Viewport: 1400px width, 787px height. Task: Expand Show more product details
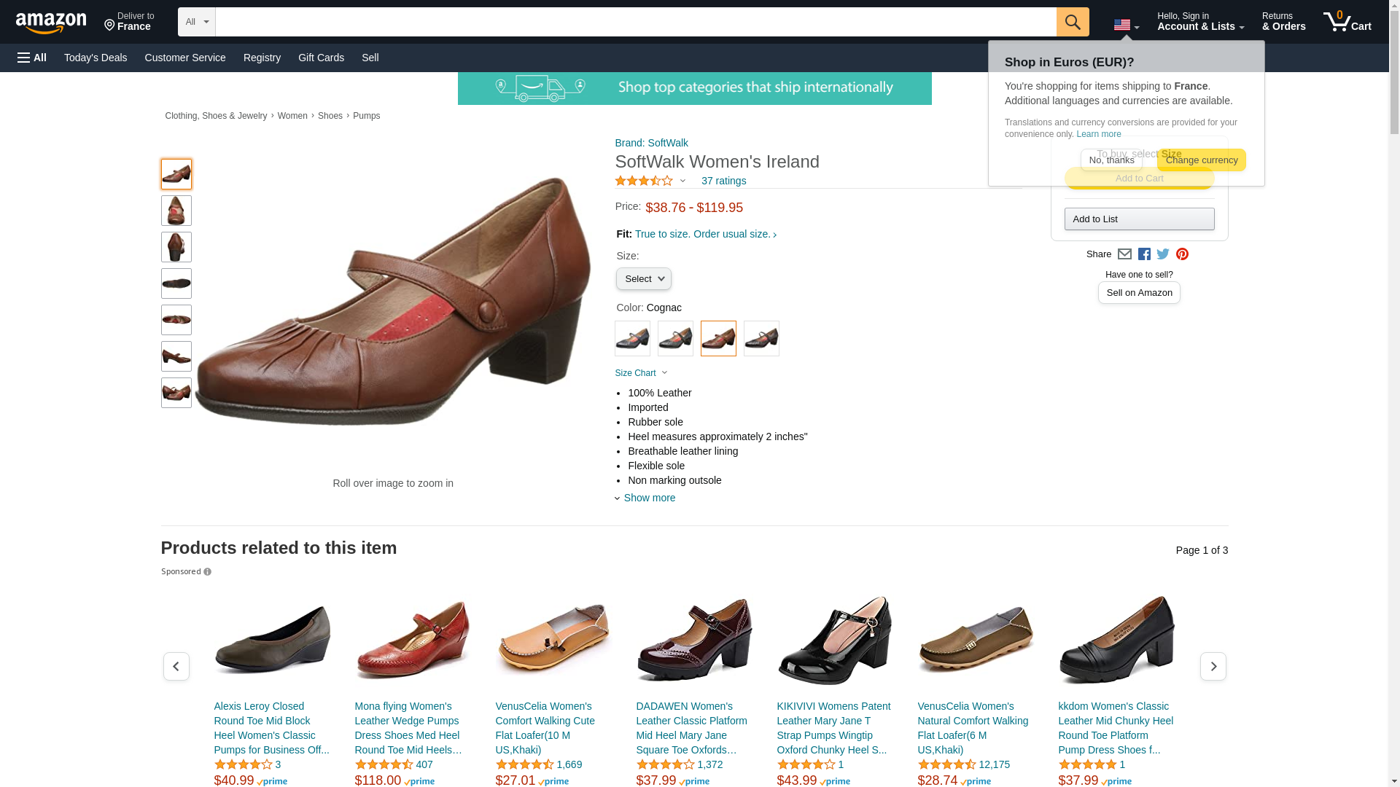tap(648, 498)
